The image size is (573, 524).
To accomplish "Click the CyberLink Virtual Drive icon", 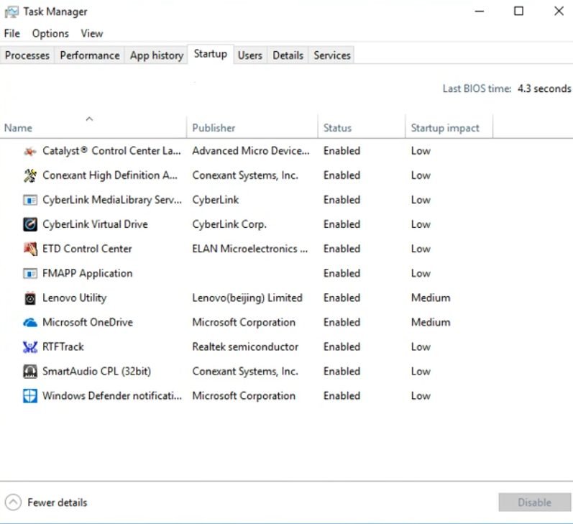I will pos(30,224).
